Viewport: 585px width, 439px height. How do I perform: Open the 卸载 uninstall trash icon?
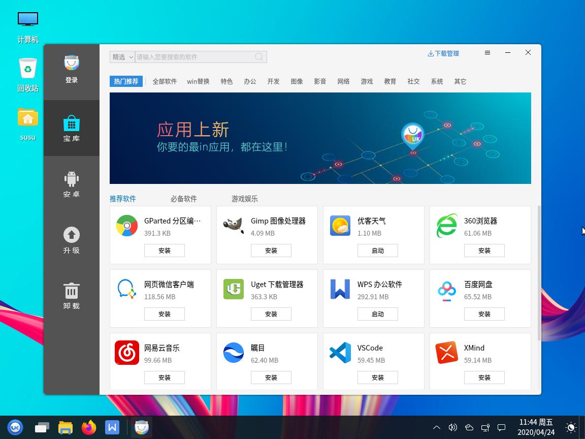point(72,291)
